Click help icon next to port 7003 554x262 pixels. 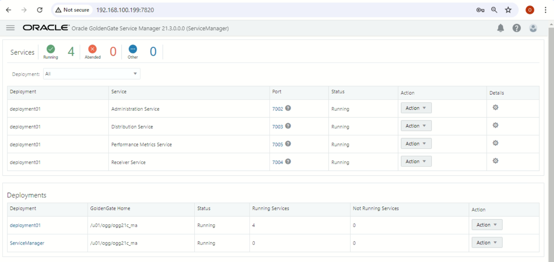click(x=288, y=126)
